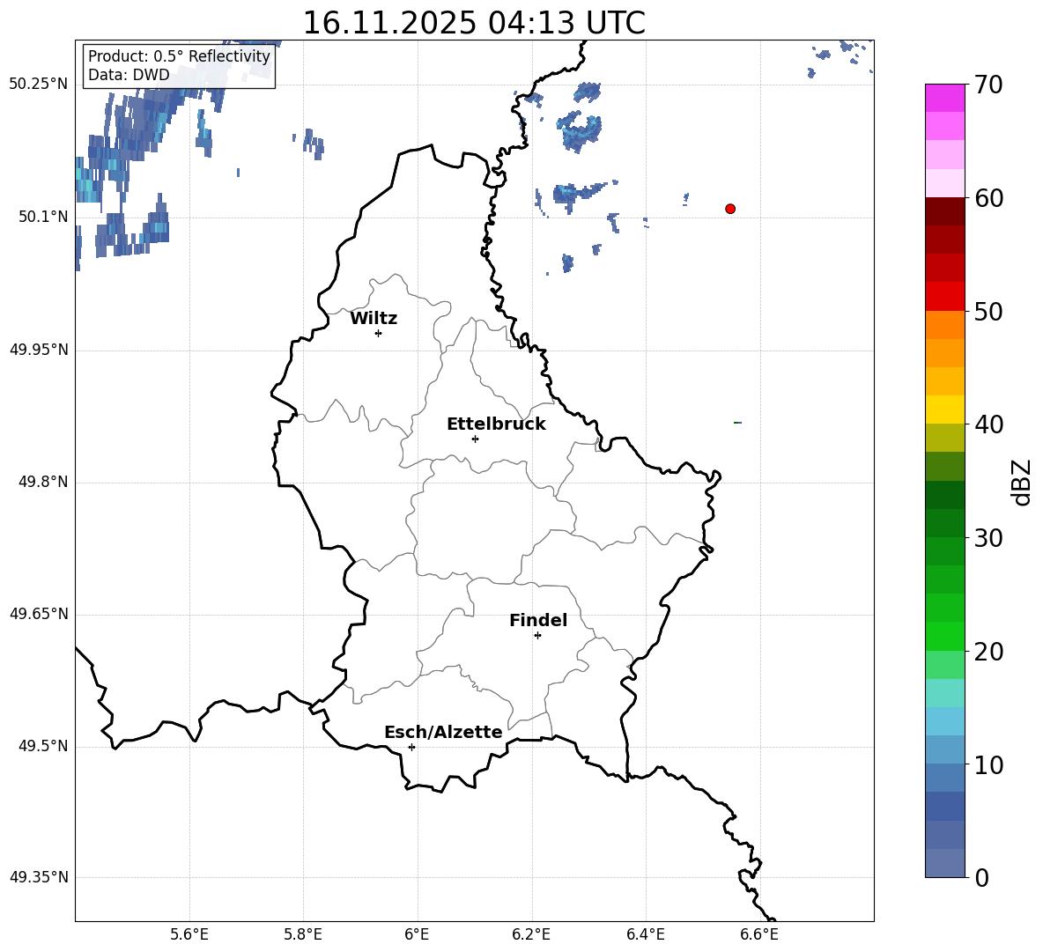Click the 70 tick label on colorbar

[988, 85]
